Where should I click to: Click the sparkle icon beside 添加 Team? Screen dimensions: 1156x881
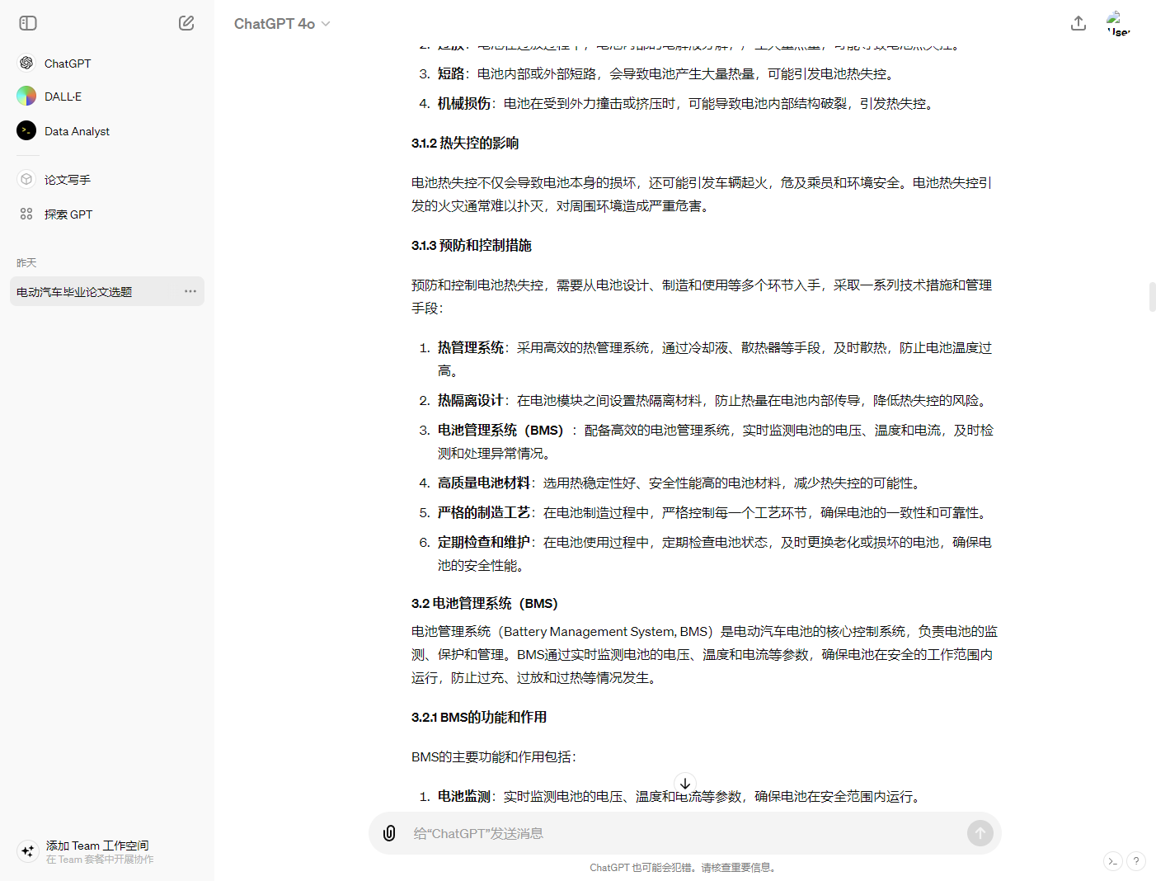[28, 851]
